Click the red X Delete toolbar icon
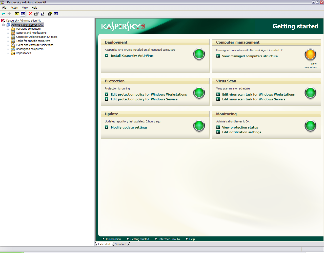 pyautogui.click(x=30, y=14)
